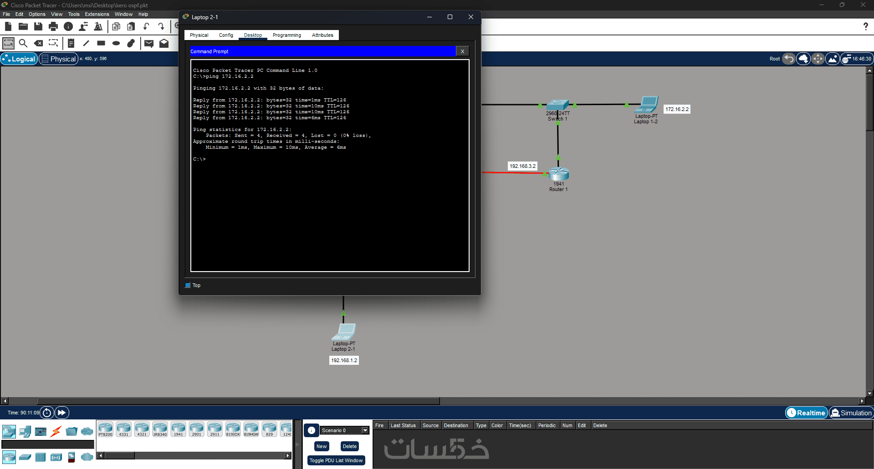Click the Undo arrow icon
Screen dimensions: 874x469
146,26
